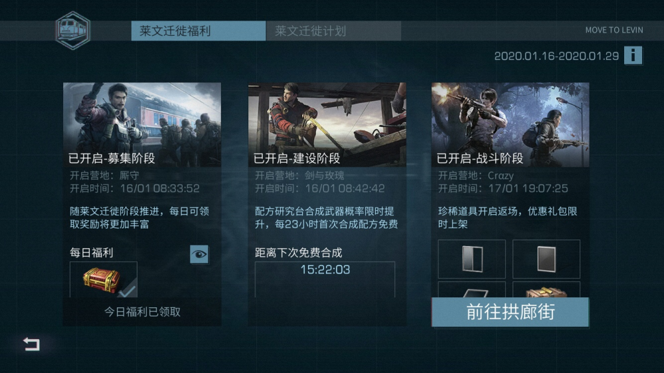Select the flat panel item in the lower row
This screenshot has width=664, height=373.
[471, 290]
